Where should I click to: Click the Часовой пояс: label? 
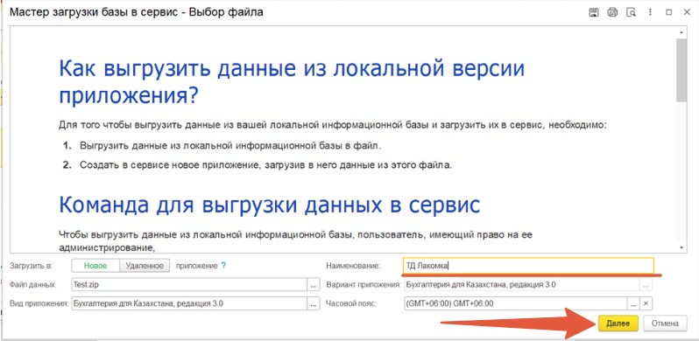coord(352,303)
